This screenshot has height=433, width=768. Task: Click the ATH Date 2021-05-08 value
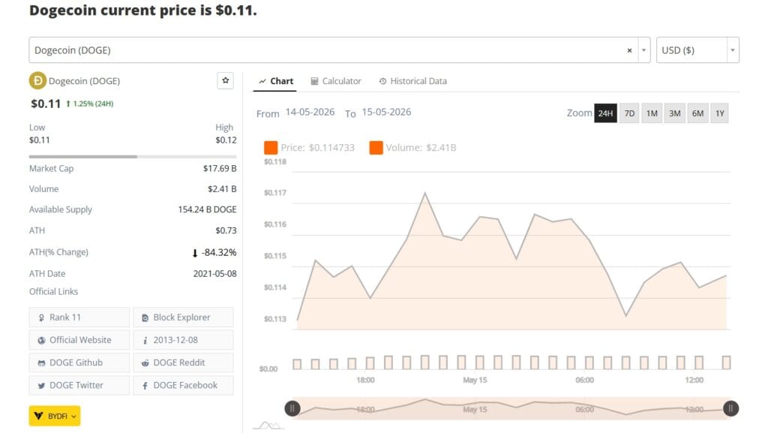coord(214,274)
